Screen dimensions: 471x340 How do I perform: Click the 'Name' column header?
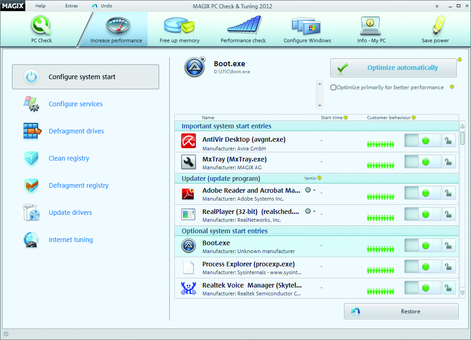[x=208, y=117]
